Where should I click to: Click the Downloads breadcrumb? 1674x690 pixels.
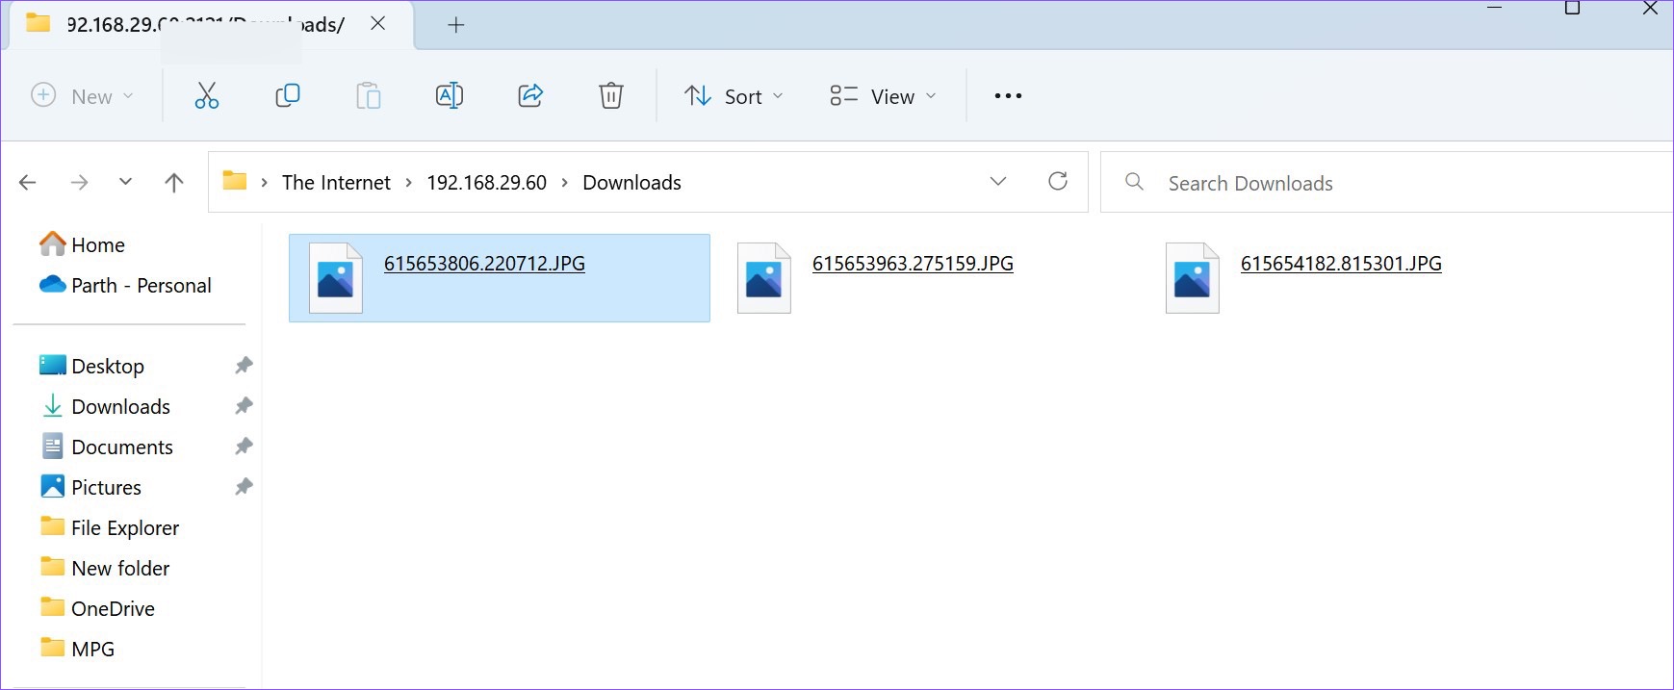coord(631,182)
